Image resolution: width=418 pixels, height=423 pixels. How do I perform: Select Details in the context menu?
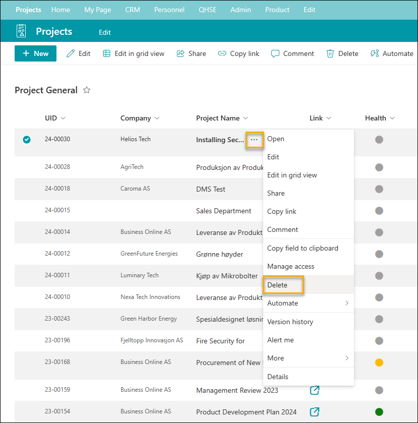pos(309,377)
